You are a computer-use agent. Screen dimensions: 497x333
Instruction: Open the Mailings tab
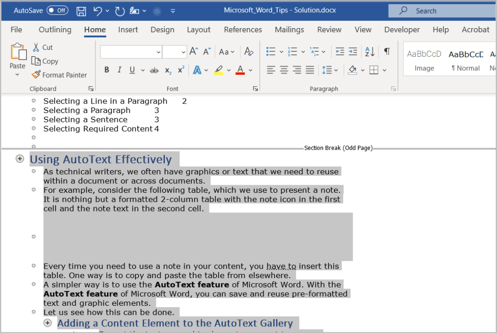(x=289, y=30)
